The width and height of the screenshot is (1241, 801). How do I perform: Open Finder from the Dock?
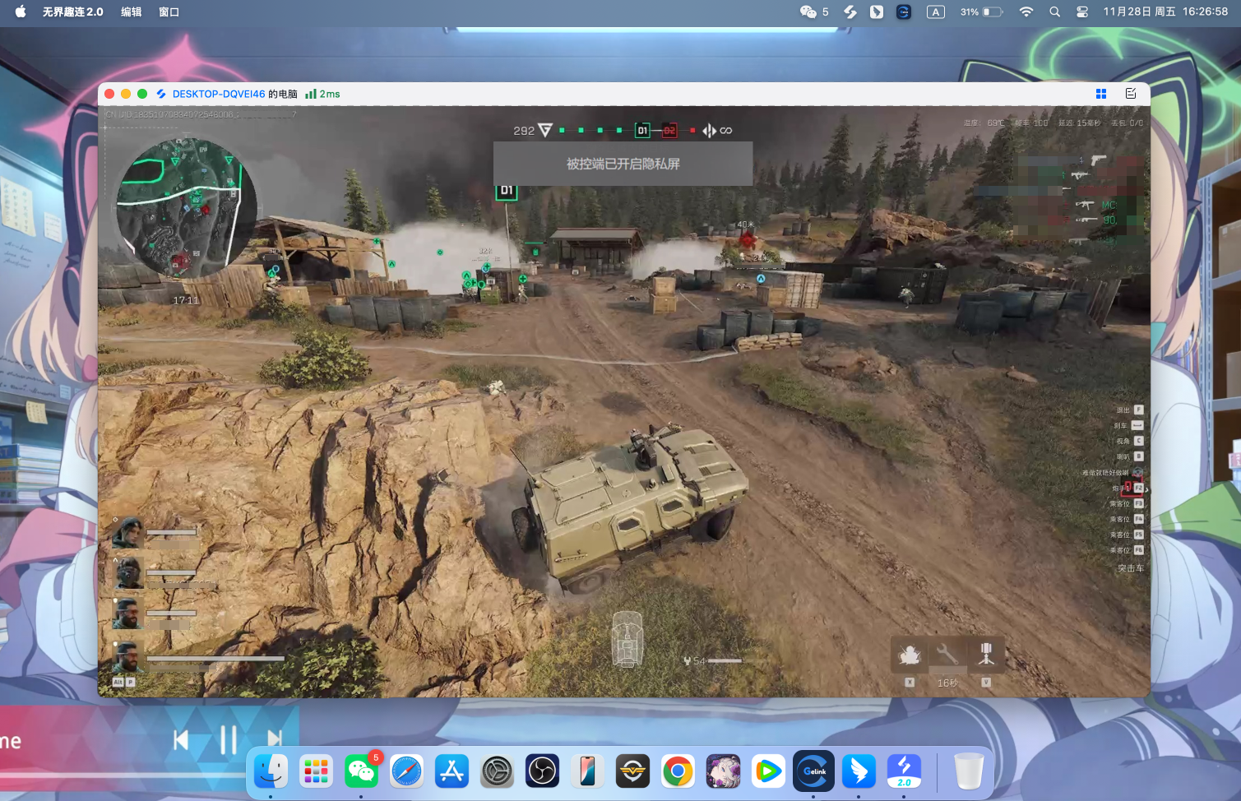[271, 771]
